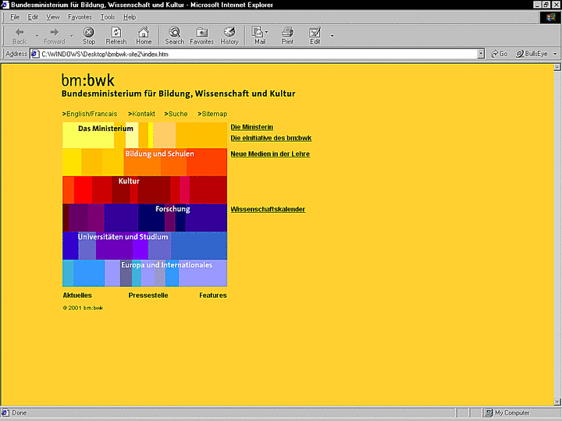
Task: Open the Aktuelles link
Action: click(77, 295)
